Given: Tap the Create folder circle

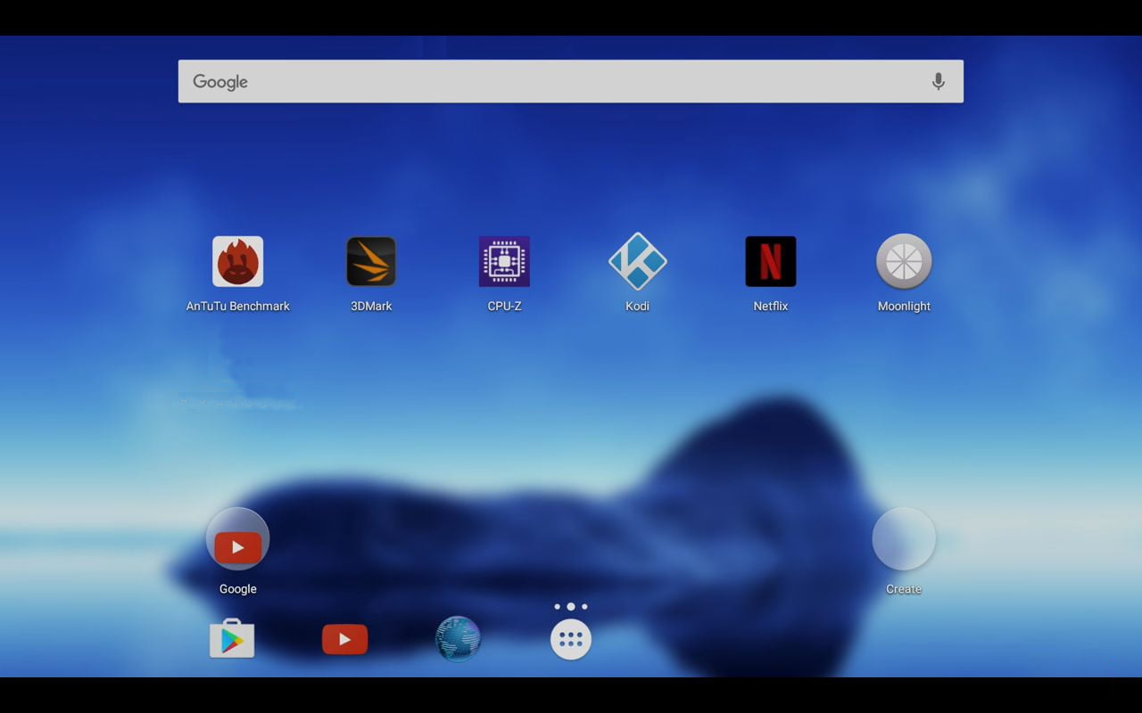Looking at the screenshot, I should tap(904, 539).
